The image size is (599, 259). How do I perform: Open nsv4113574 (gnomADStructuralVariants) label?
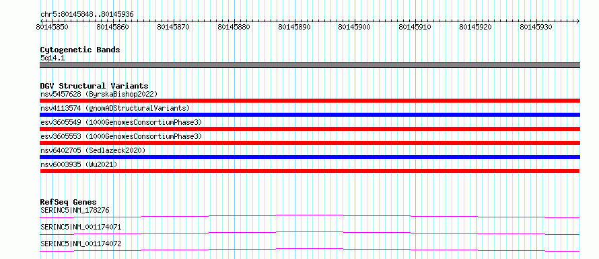pyautogui.click(x=115, y=108)
